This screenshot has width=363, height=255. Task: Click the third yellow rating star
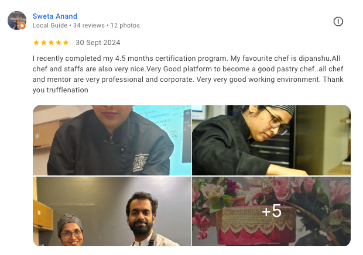[x=51, y=43]
